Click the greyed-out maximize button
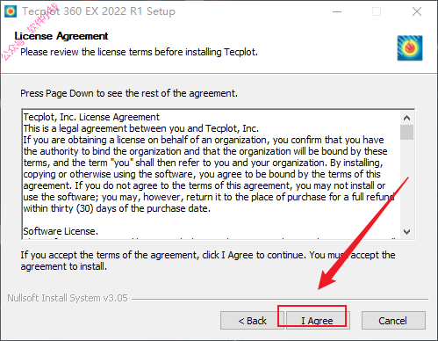This screenshot has height=341, width=438. tap(377, 11)
